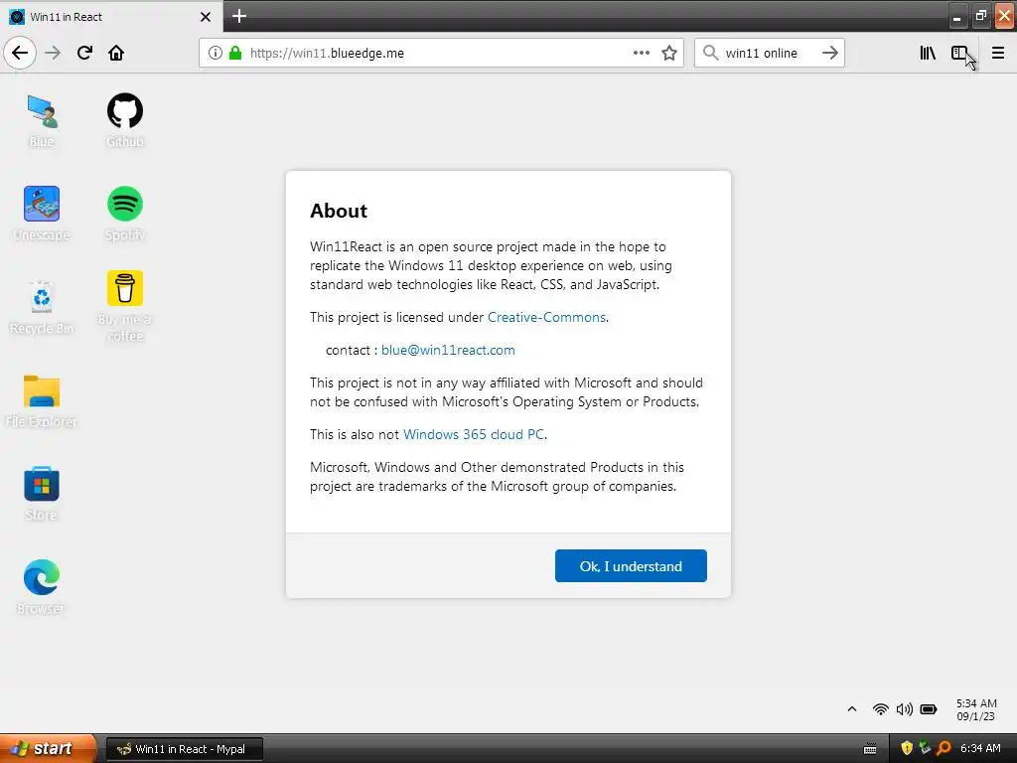Bookmark this page with the star

[x=669, y=54]
